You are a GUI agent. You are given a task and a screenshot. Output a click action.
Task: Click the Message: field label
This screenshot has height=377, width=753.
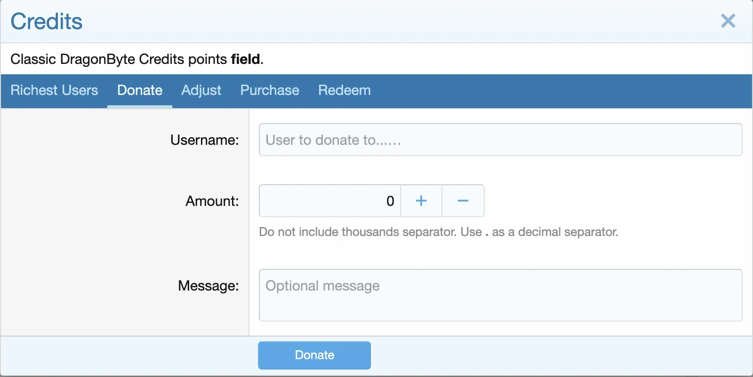208,286
